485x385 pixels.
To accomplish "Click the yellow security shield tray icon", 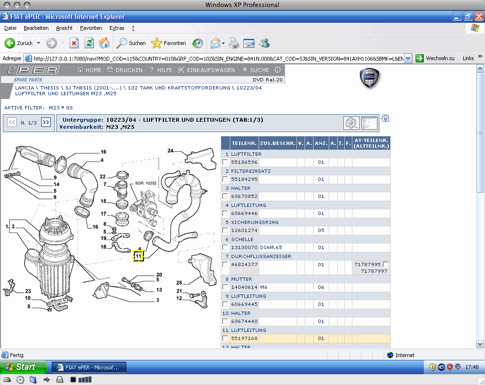I will pos(432,367).
